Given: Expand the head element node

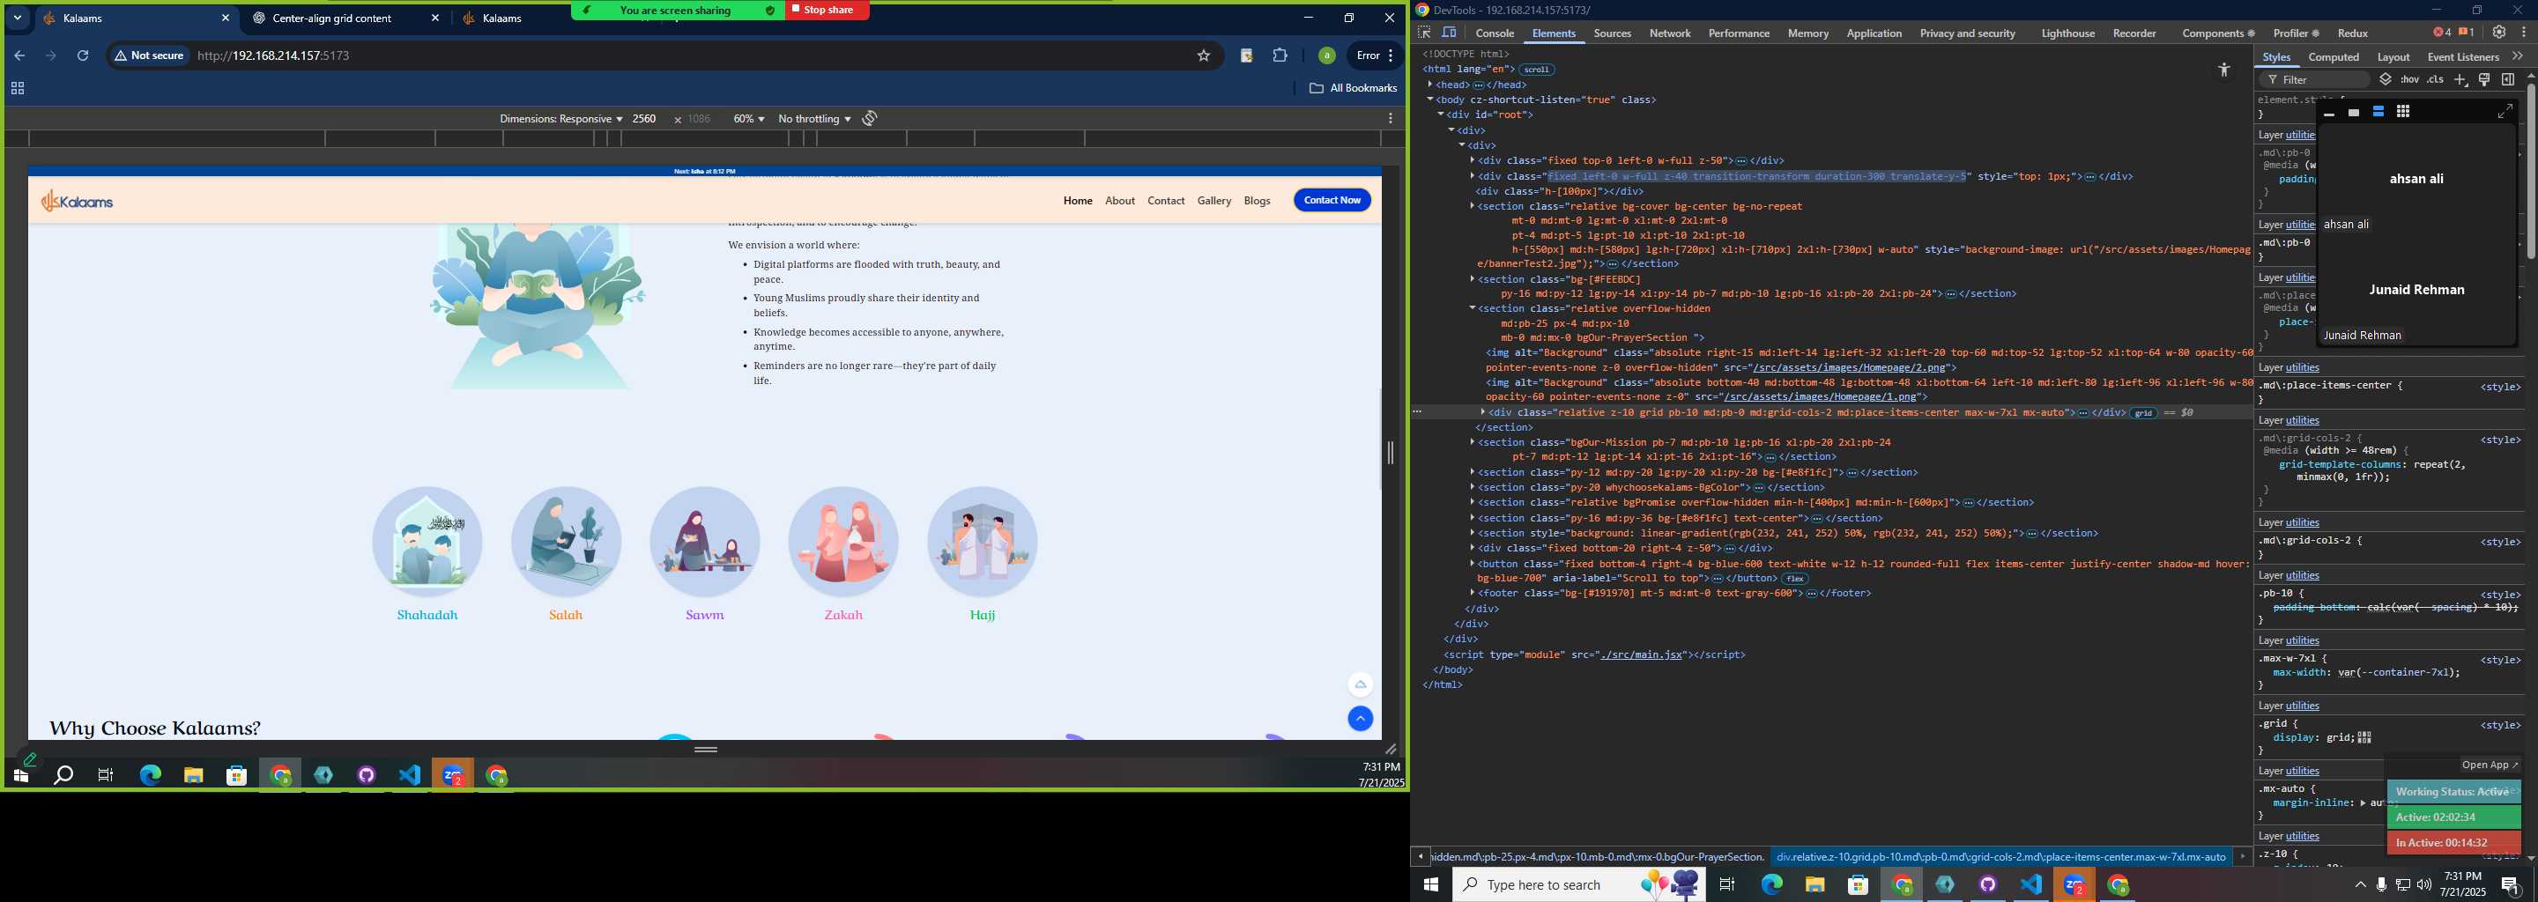Looking at the screenshot, I should 1430,85.
